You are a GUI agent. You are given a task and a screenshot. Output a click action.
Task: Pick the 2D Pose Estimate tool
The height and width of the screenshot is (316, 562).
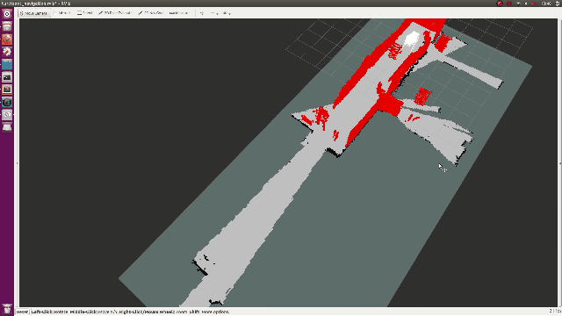point(115,13)
